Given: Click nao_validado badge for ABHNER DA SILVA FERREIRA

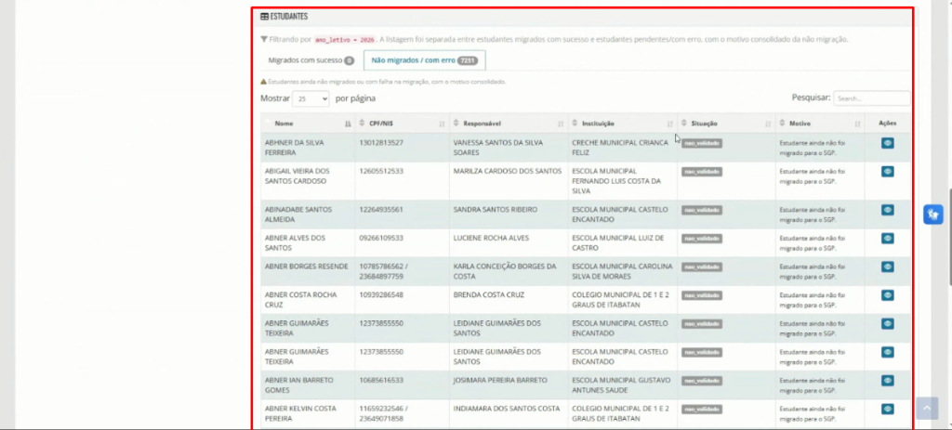Looking at the screenshot, I should (702, 143).
